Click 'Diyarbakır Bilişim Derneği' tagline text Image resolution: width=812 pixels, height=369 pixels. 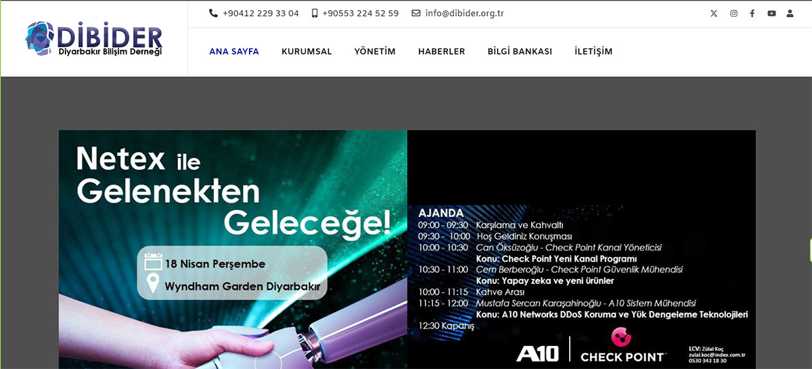pyautogui.click(x=110, y=51)
